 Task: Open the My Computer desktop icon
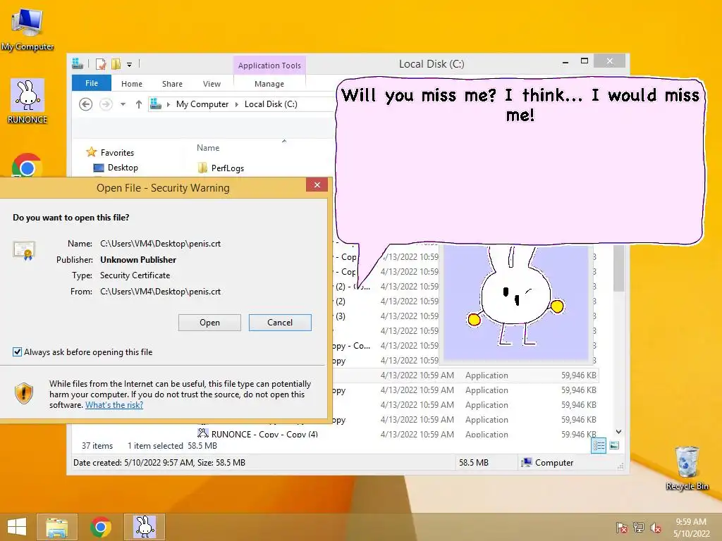pyautogui.click(x=27, y=28)
